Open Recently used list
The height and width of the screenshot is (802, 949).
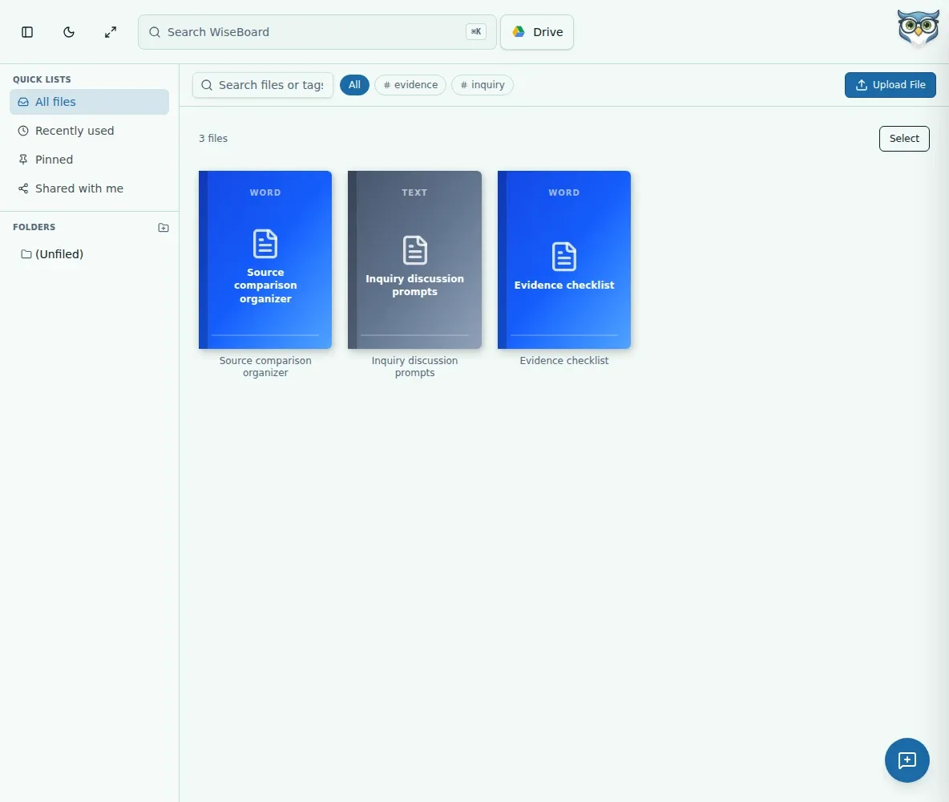[x=89, y=131]
